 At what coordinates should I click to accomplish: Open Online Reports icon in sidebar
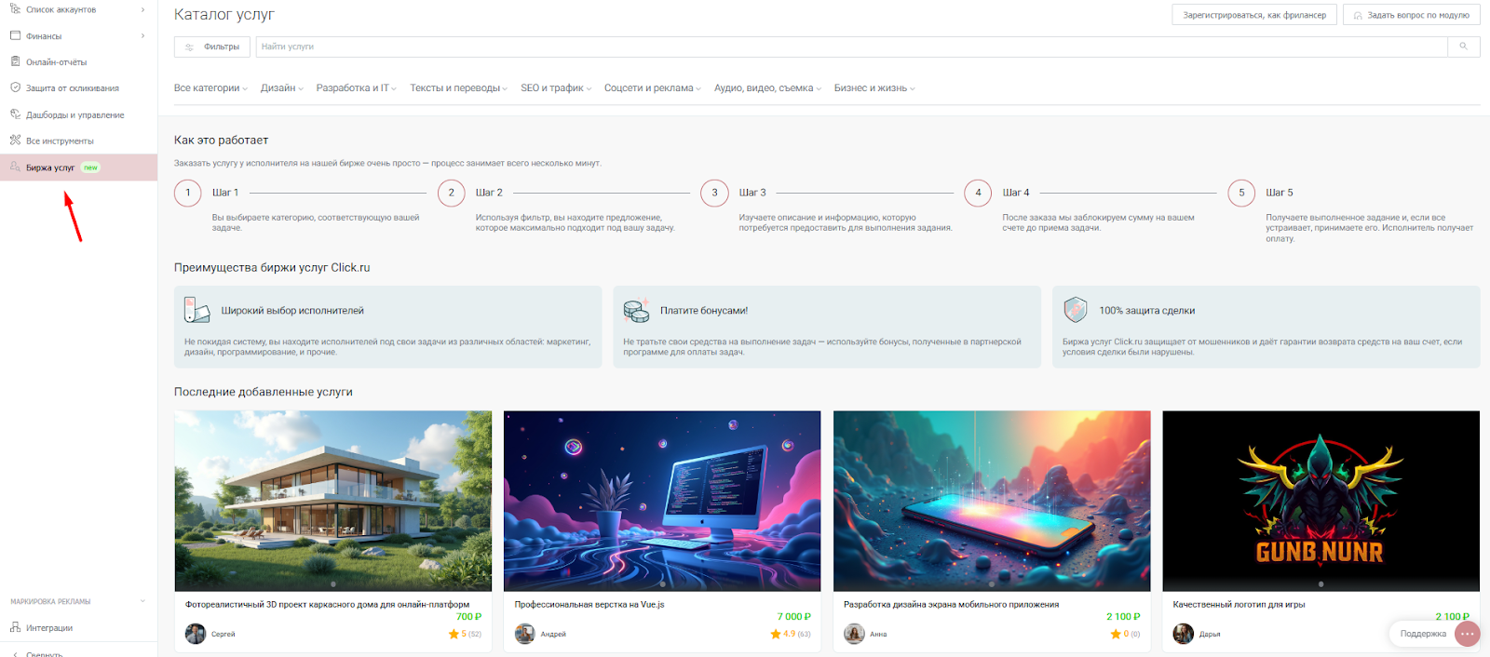tap(15, 61)
